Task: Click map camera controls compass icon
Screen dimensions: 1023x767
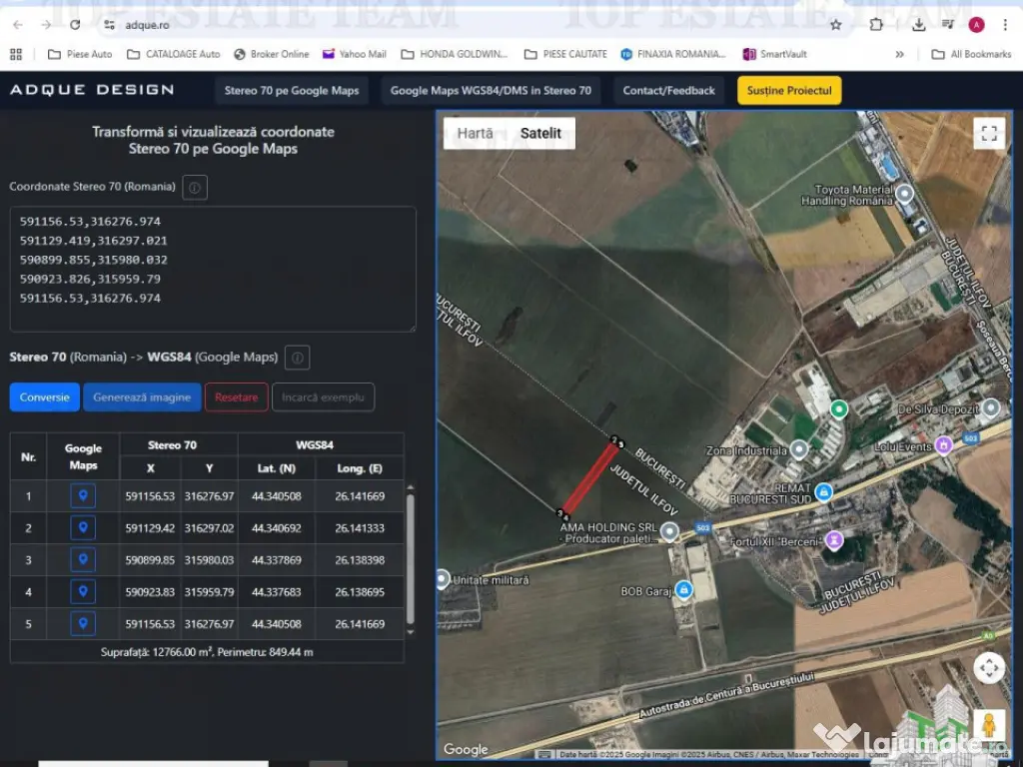Action: (988, 668)
